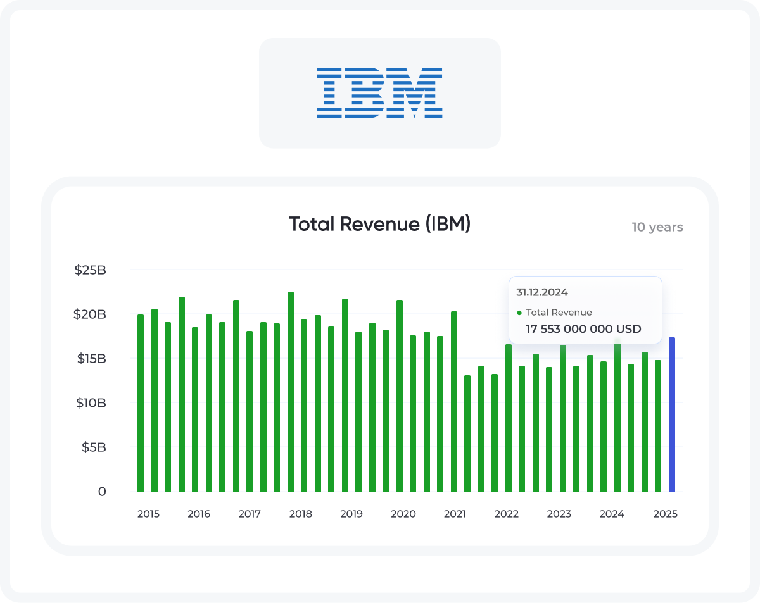
Task: Click the "$5B" axis label
Action: pyautogui.click(x=93, y=447)
